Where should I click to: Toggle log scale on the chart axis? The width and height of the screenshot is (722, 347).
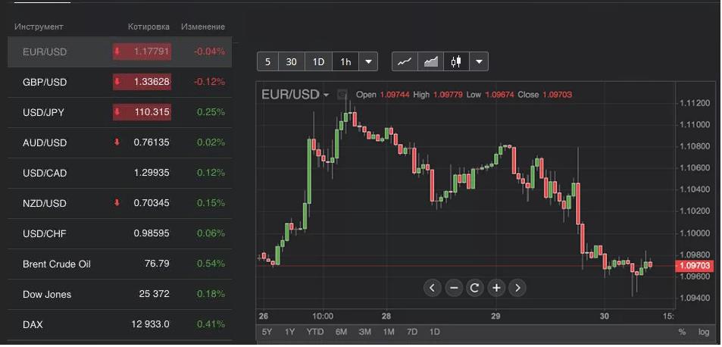pyautogui.click(x=704, y=332)
